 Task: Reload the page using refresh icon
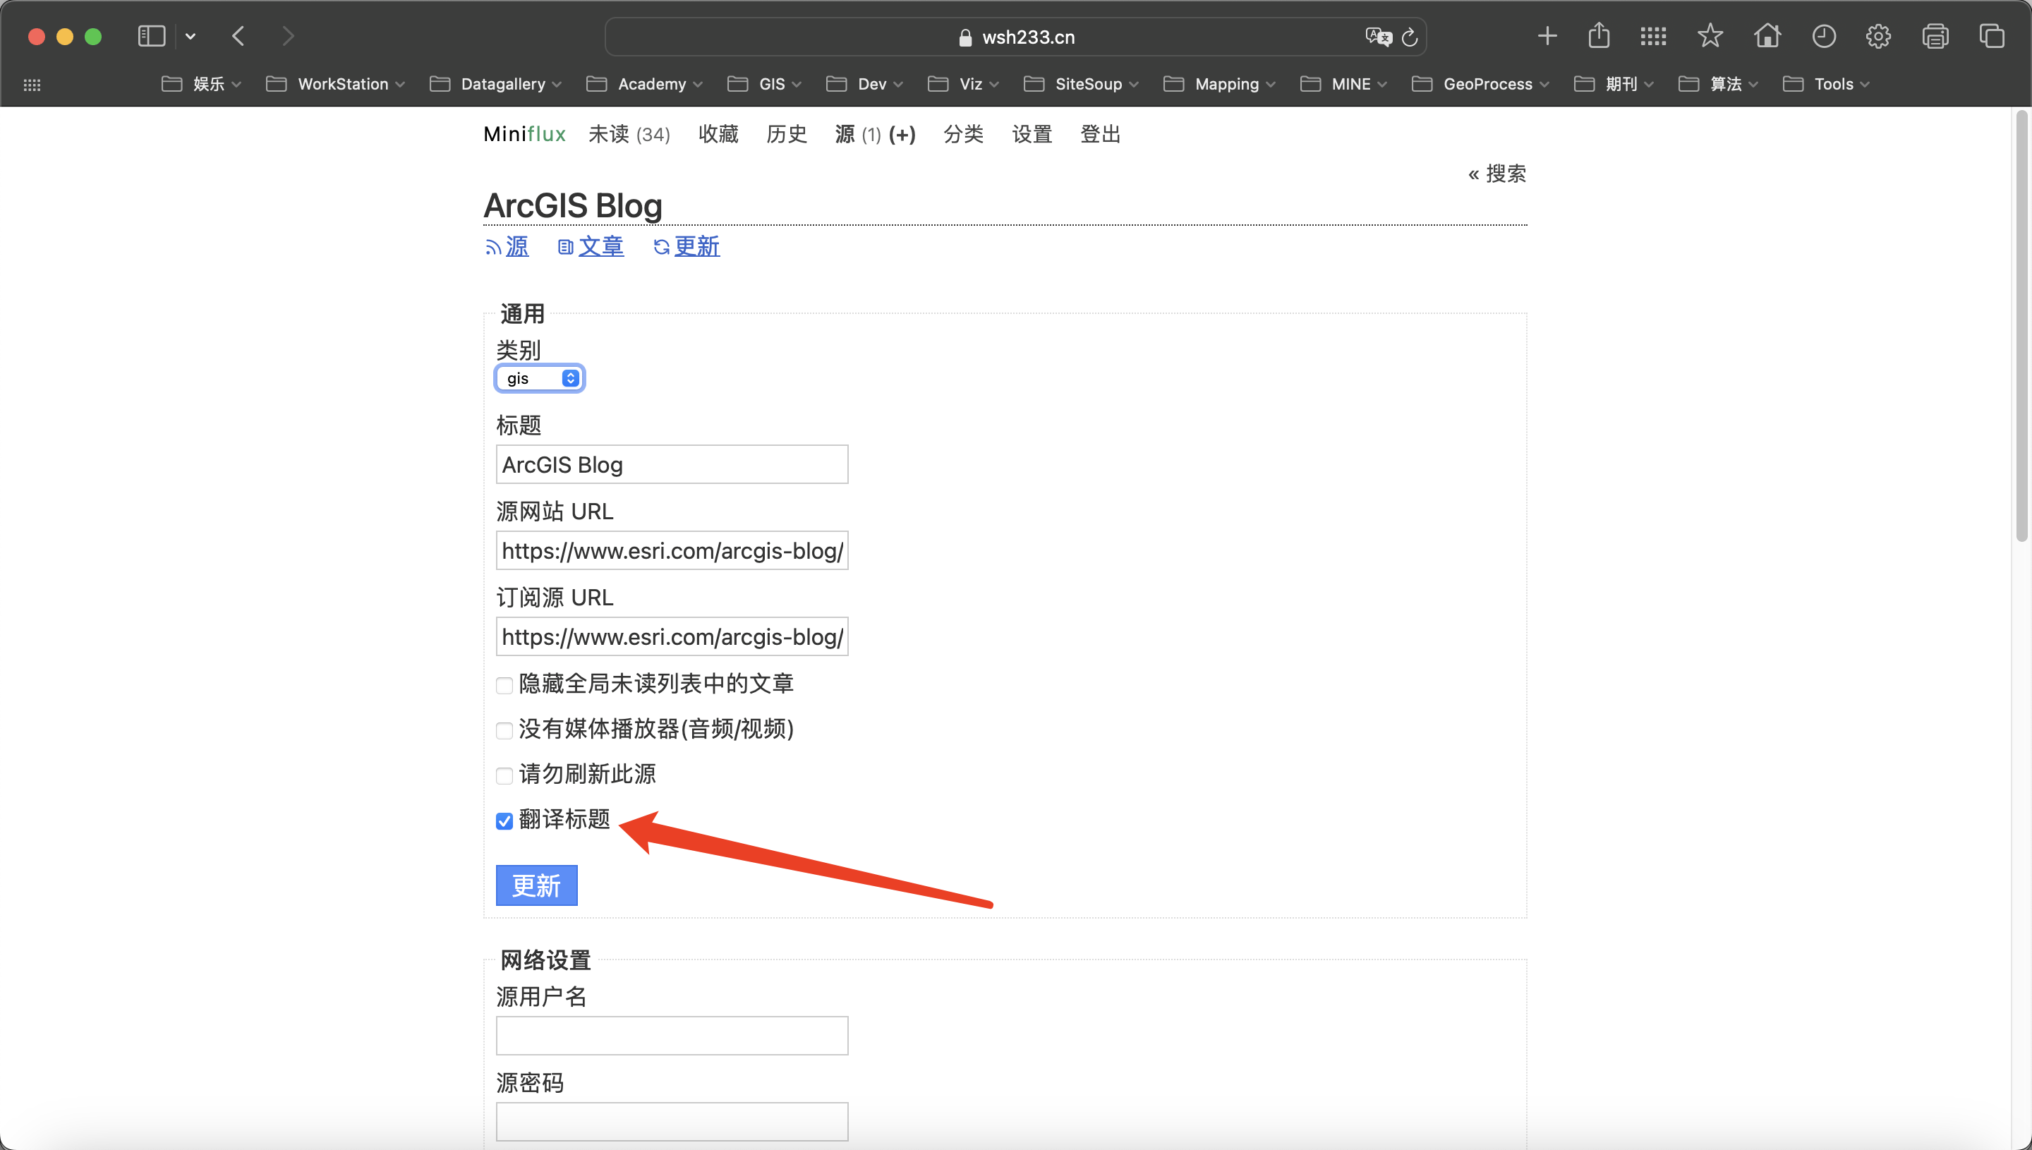pos(1410,37)
